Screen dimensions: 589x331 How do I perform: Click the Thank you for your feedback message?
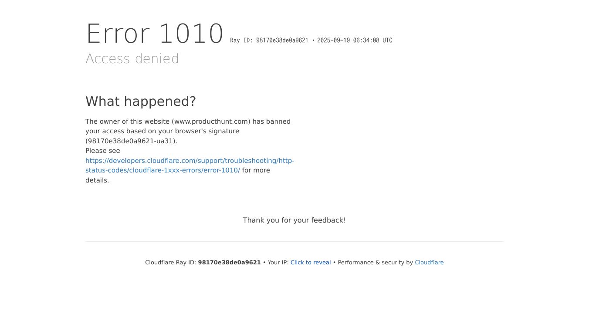coord(294,220)
